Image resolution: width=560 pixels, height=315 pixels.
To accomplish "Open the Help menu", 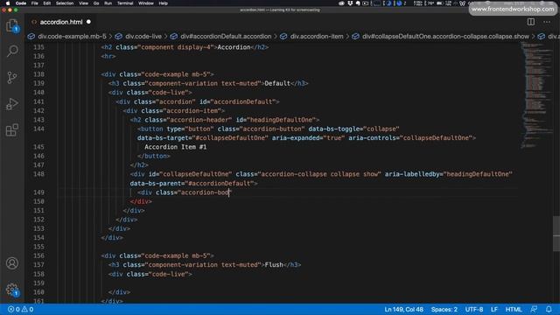I will click(x=164, y=3).
